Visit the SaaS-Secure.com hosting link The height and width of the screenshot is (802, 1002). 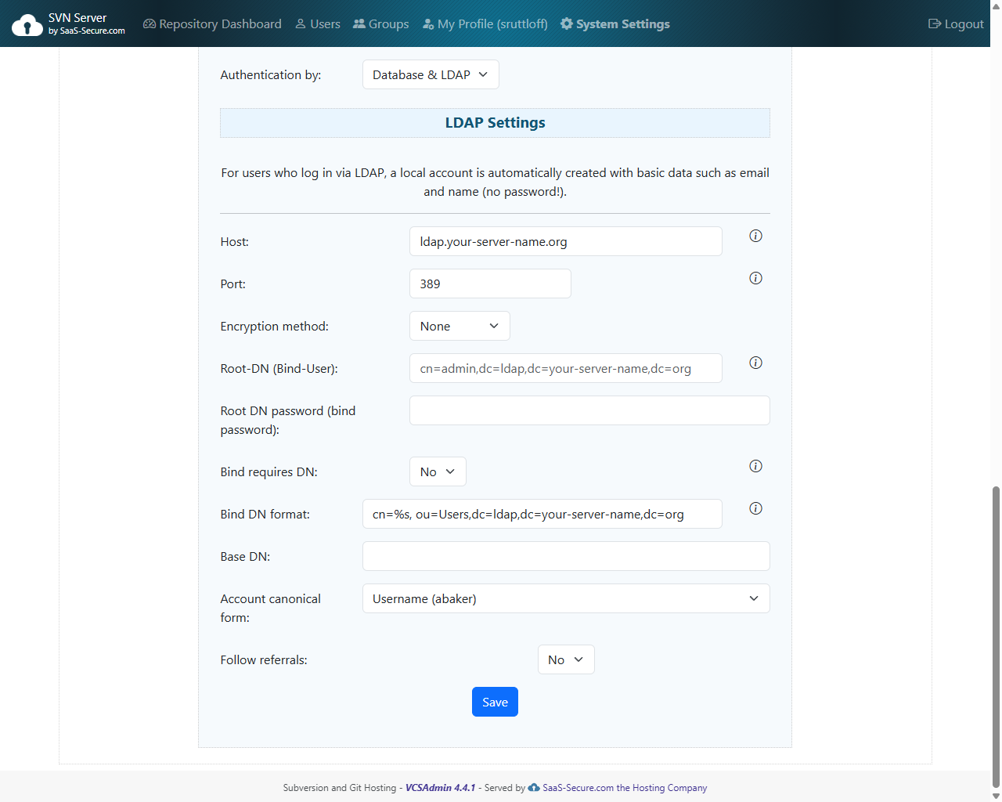pos(624,787)
